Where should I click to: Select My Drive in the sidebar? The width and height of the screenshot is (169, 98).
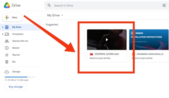pos(21,27)
